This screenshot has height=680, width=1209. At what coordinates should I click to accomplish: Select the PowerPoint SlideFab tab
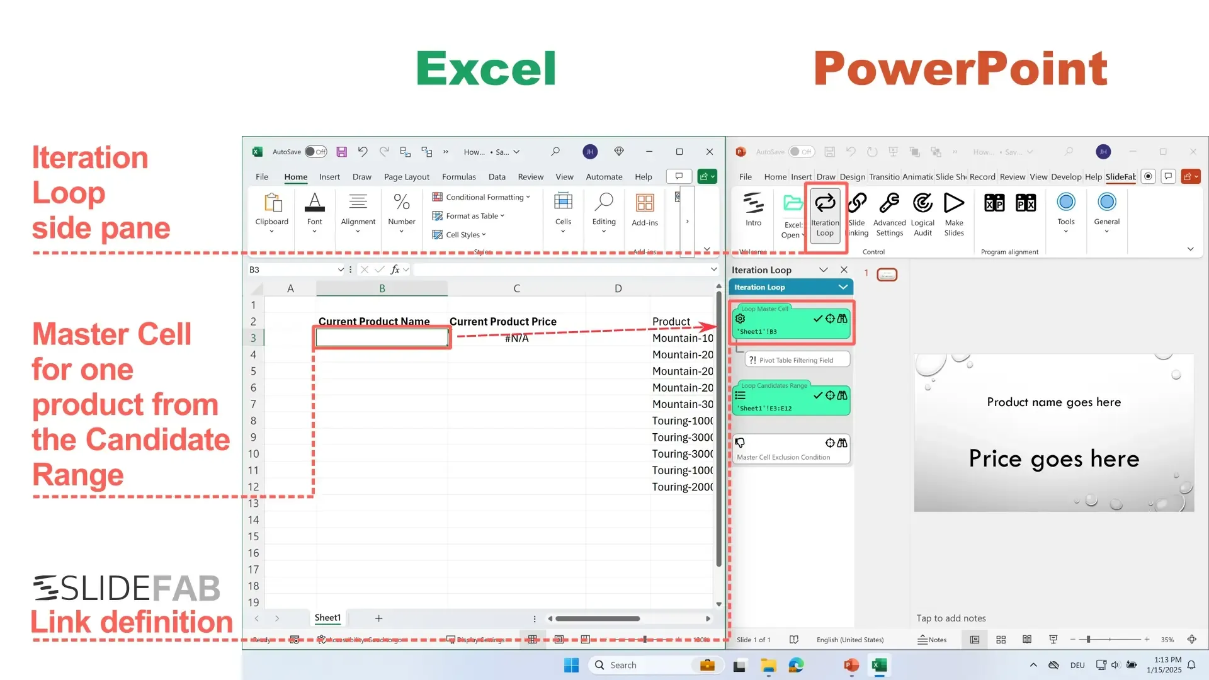pyautogui.click(x=1121, y=177)
